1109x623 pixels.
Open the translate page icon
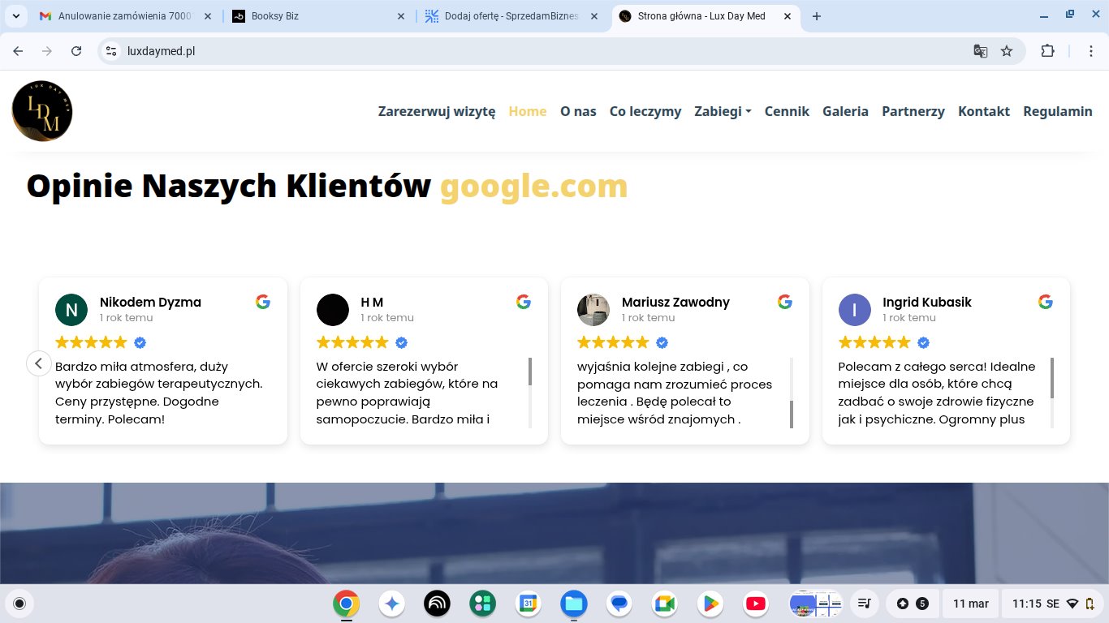click(981, 51)
